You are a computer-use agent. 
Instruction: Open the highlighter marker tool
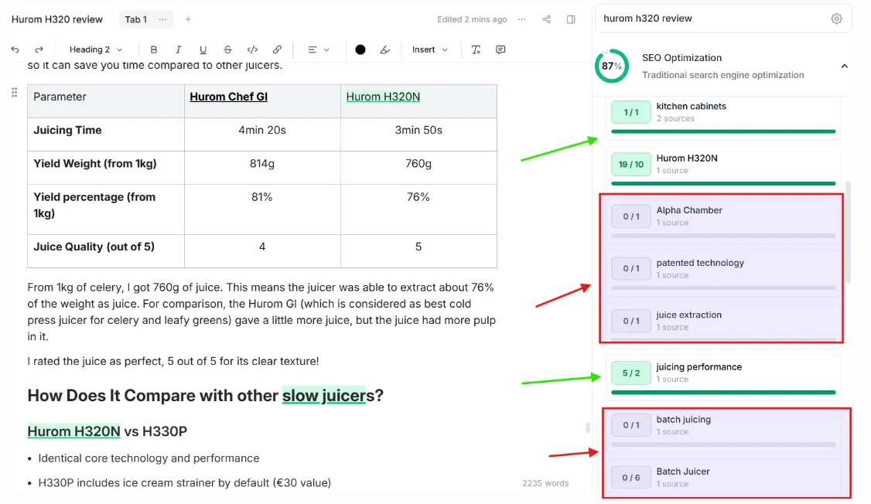(385, 50)
